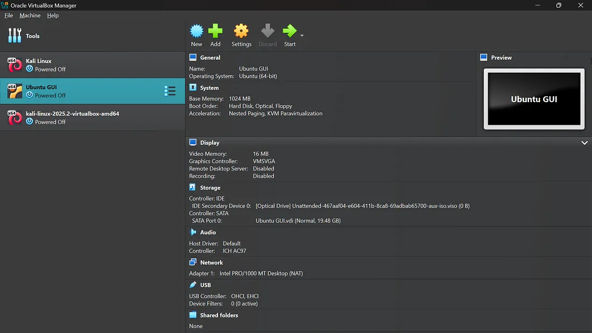Click the Tools icon in the sidebar
Screen dimensions: 592x333
pos(15,36)
